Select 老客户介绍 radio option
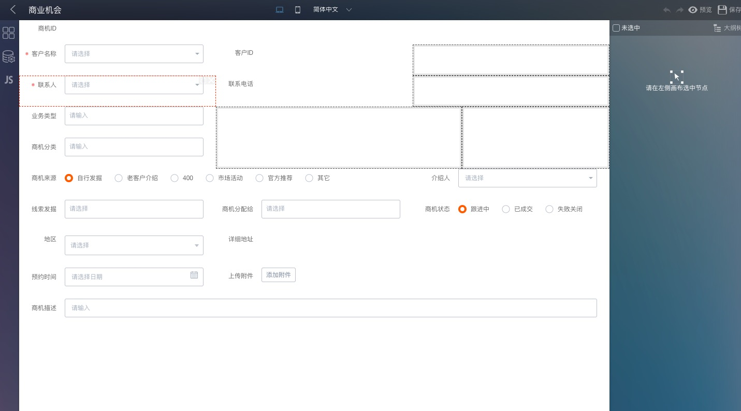The width and height of the screenshot is (741, 411). (119, 178)
